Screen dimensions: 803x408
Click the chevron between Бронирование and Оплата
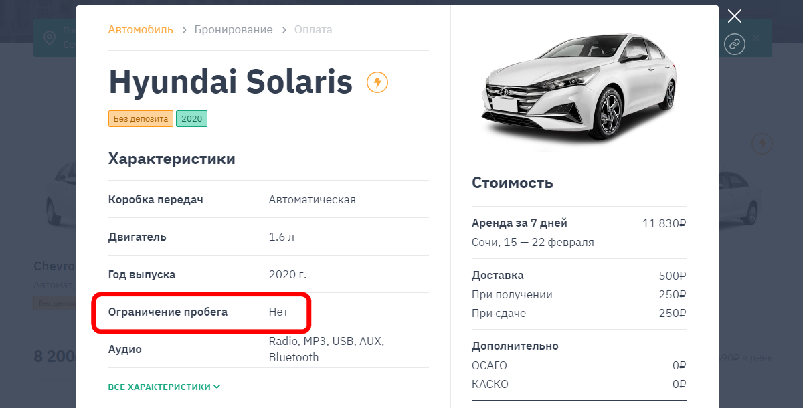pyautogui.click(x=284, y=30)
